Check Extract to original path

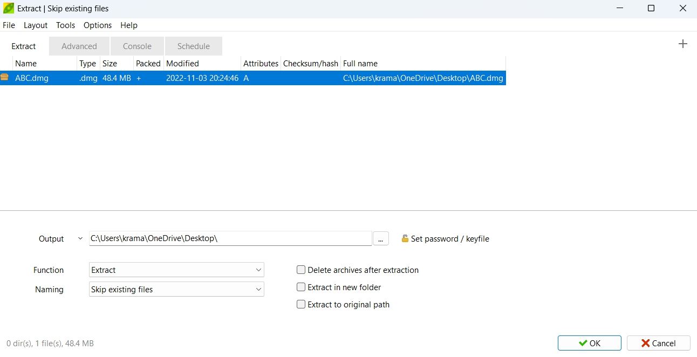click(301, 304)
